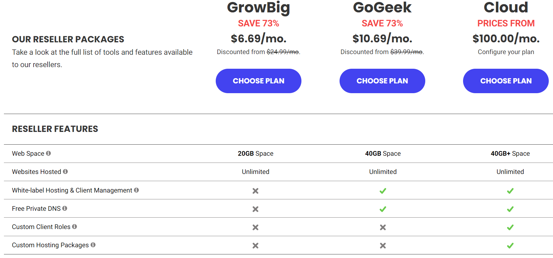Click the GrowBig plan heading

tap(258, 7)
